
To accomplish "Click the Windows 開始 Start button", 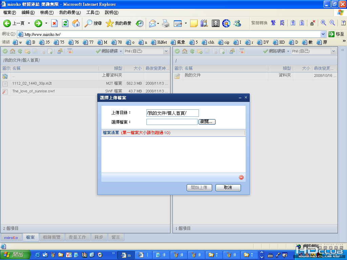I will pos(15,255).
